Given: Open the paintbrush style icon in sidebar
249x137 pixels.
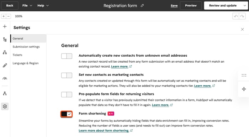Looking at the screenshot, I should [x=5, y=65].
